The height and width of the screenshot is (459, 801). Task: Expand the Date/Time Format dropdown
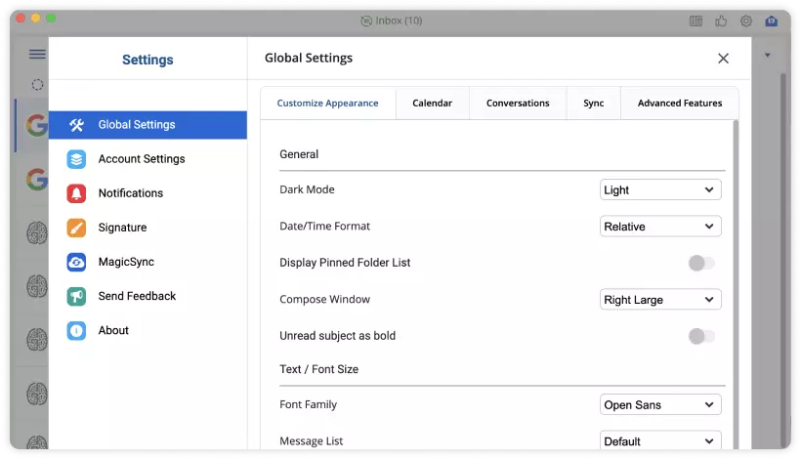660,227
